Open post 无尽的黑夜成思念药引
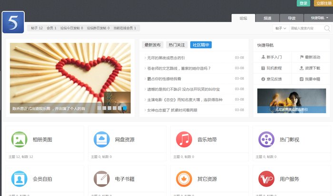This screenshot has height=196, width=333. [166, 58]
